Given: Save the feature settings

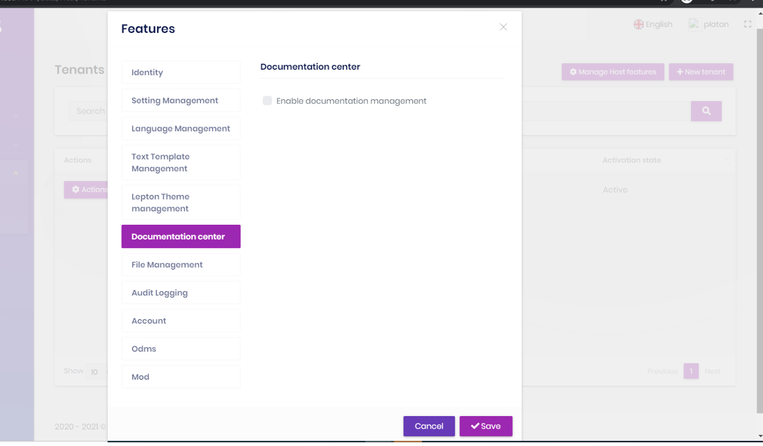Looking at the screenshot, I should pyautogui.click(x=486, y=426).
